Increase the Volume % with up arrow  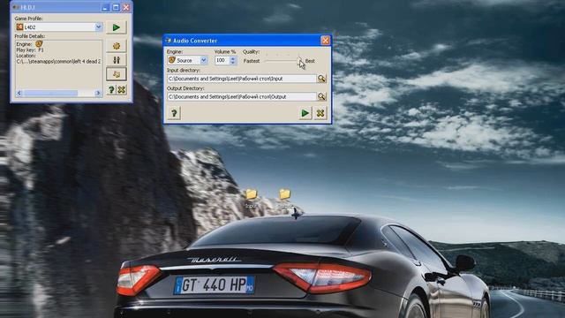click(233, 58)
